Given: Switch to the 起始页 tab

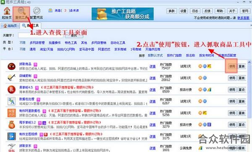Looking at the screenshot, I should pyautogui.click(x=10, y=26).
